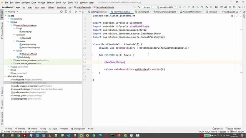246x138 pixels.
Task: Open the app run configuration dropdown
Action: (x=148, y=7)
